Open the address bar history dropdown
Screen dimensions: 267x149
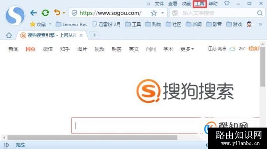162,13
